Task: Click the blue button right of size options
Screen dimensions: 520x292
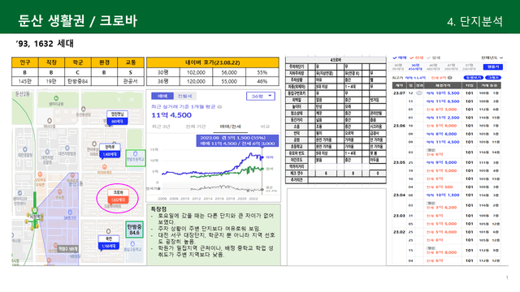Action: coord(493,67)
